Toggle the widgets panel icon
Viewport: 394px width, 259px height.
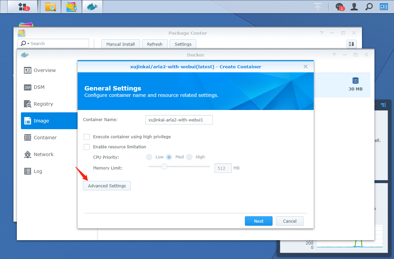pos(384,7)
